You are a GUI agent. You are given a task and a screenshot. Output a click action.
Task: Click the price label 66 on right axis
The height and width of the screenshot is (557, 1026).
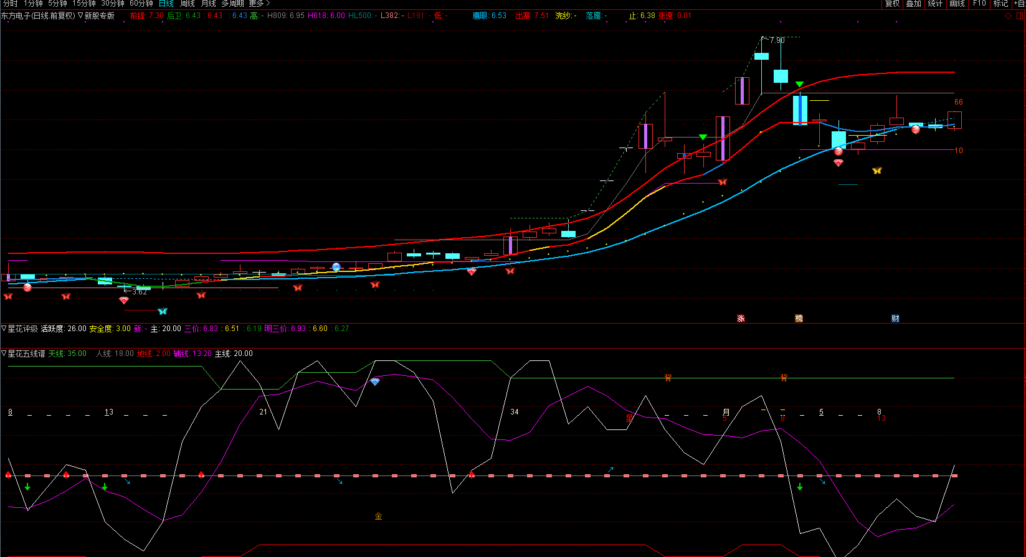[x=958, y=102]
